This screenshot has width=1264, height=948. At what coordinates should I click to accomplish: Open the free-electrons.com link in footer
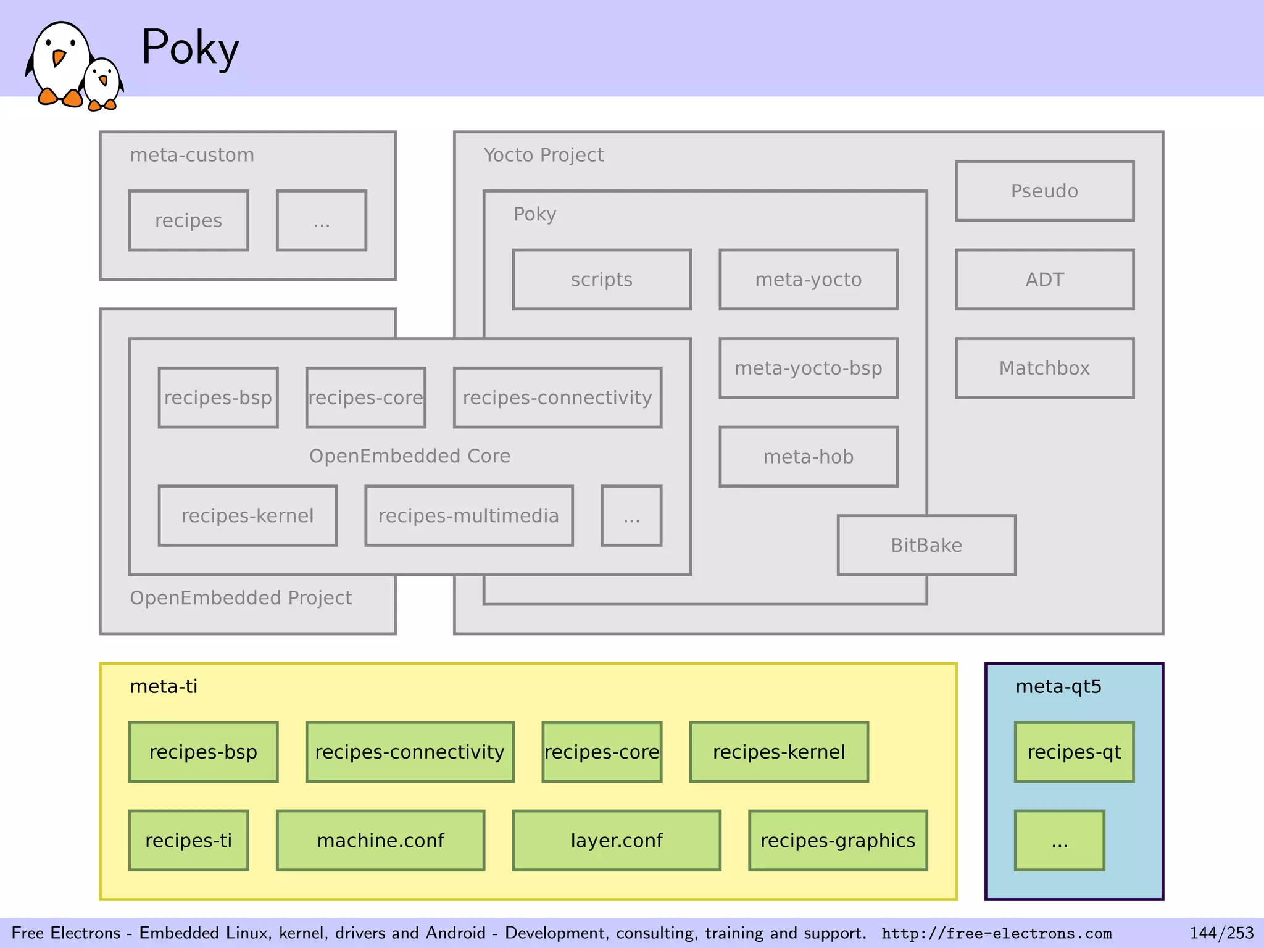tap(996, 933)
